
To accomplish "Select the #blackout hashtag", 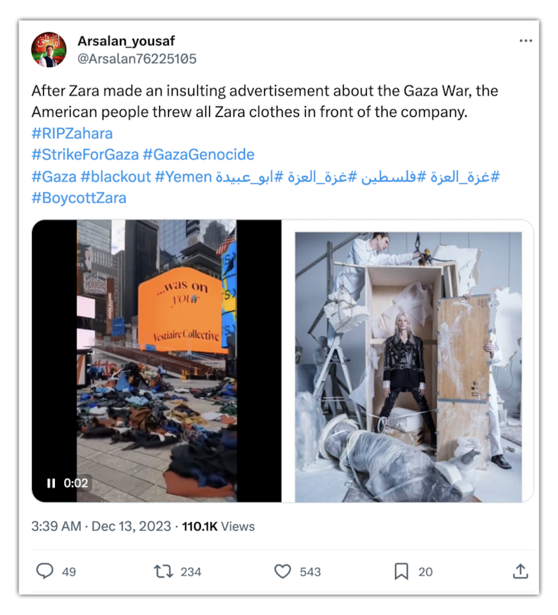I will (x=115, y=177).
